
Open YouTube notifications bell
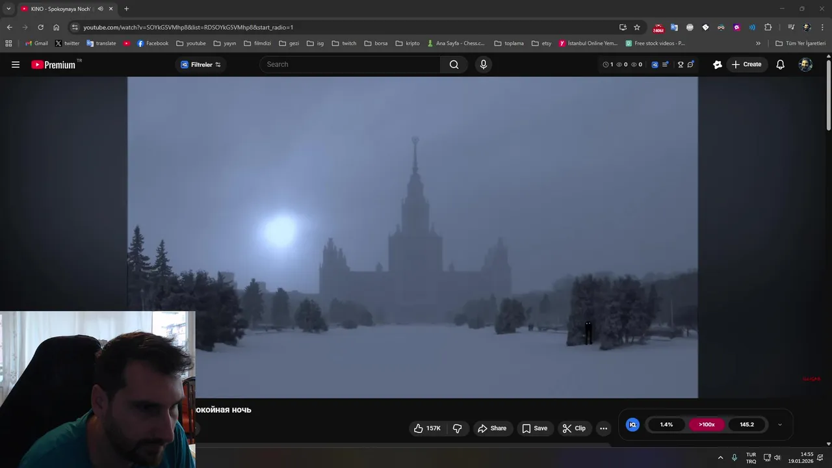[x=781, y=64]
